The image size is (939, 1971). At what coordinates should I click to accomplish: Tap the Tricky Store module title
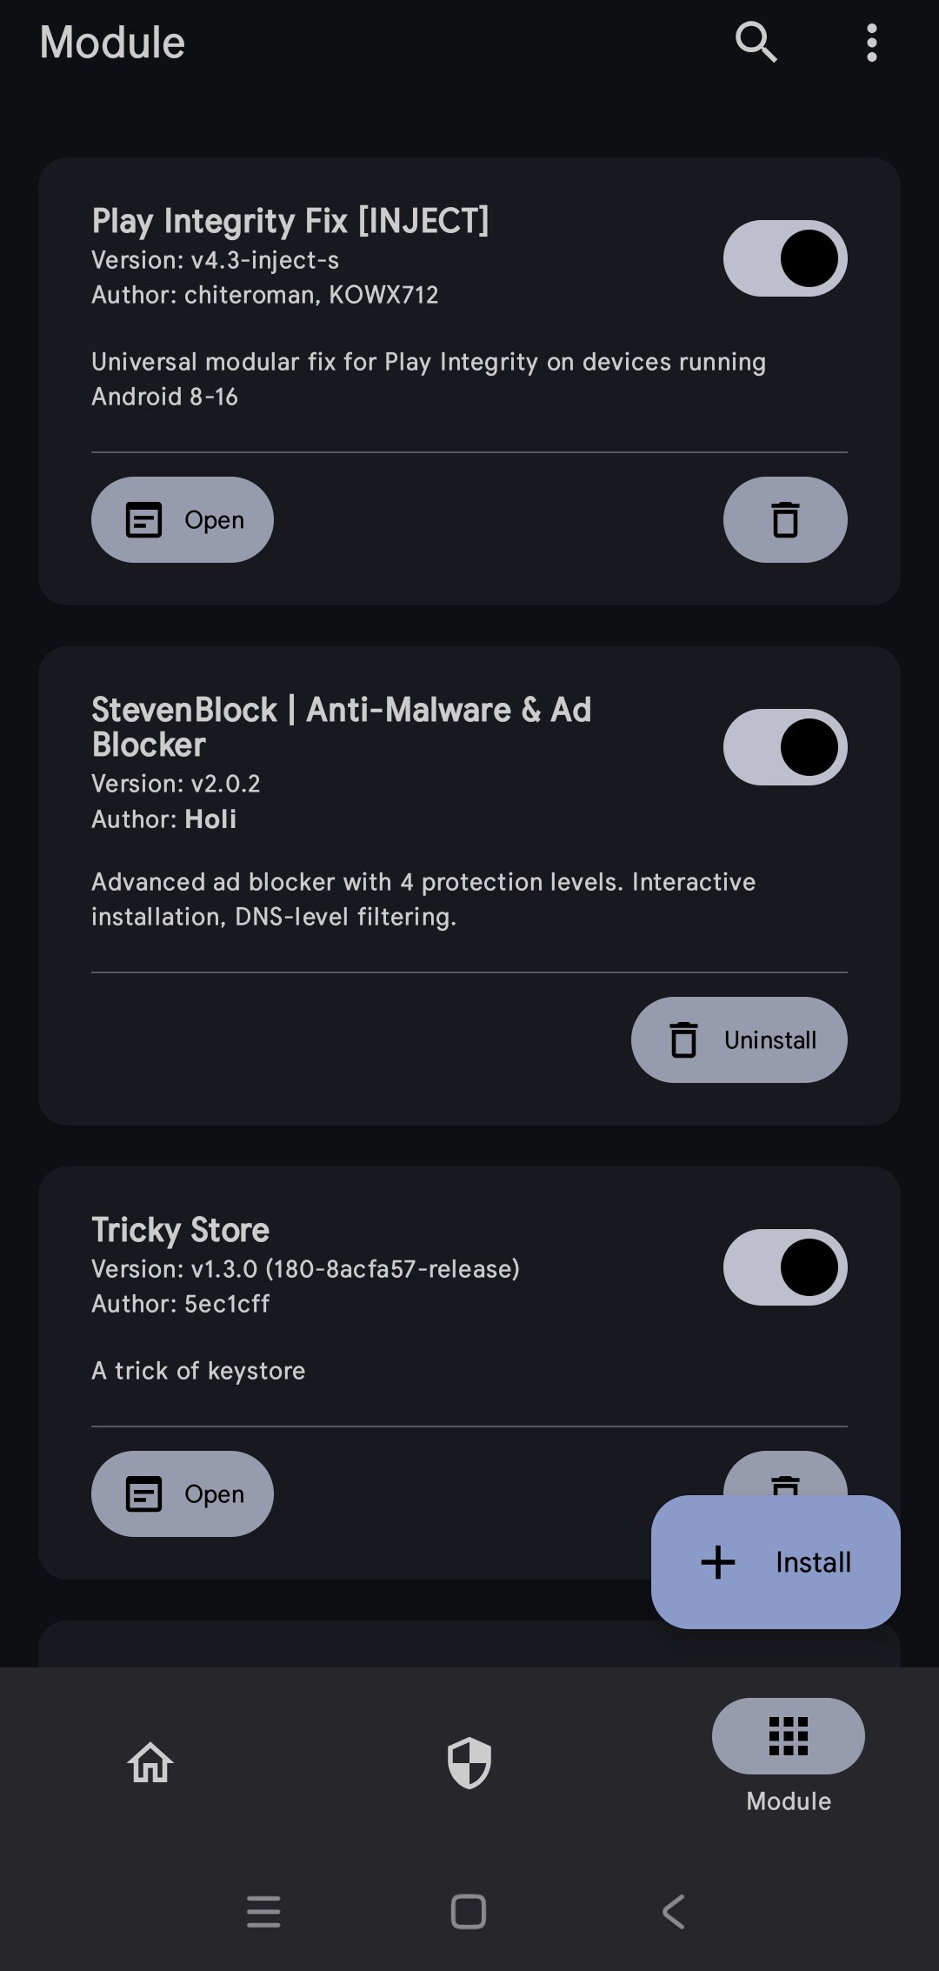181,1230
